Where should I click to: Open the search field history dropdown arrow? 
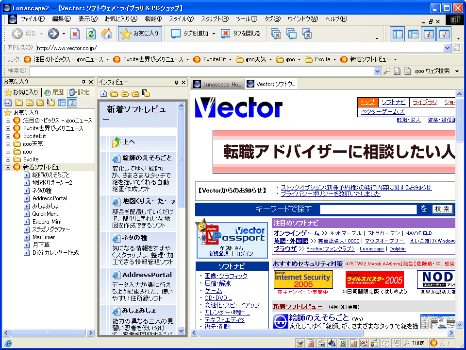point(378,71)
